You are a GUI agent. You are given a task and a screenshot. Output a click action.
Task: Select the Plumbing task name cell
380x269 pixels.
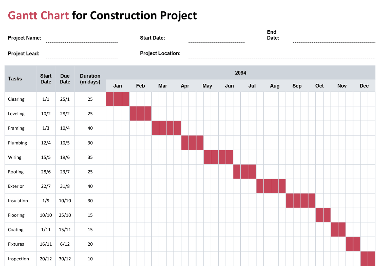point(17,143)
